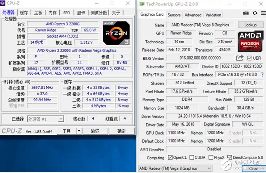
Task: Click the 插槽 field Socket AM4 (1331)
Action: click(x=63, y=36)
